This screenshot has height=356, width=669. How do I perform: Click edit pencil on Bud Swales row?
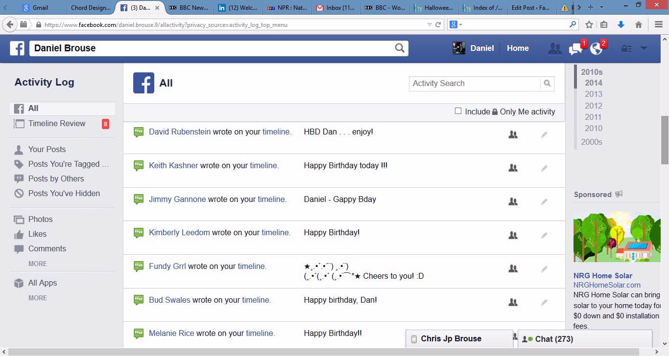click(544, 302)
